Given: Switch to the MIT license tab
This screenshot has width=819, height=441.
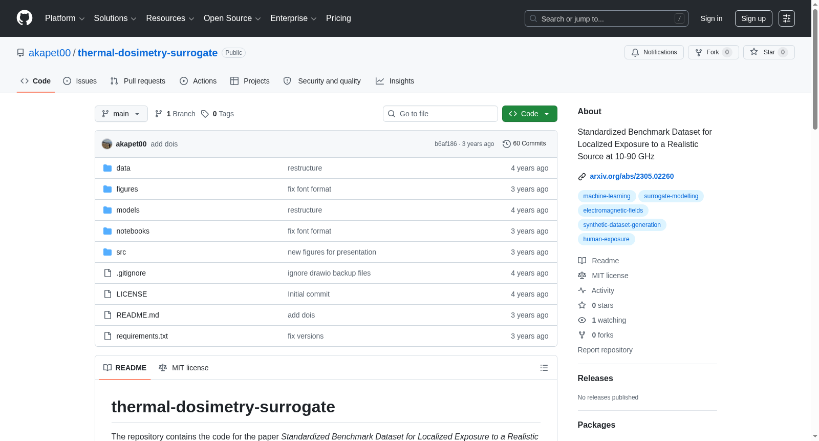Looking at the screenshot, I should coord(184,368).
